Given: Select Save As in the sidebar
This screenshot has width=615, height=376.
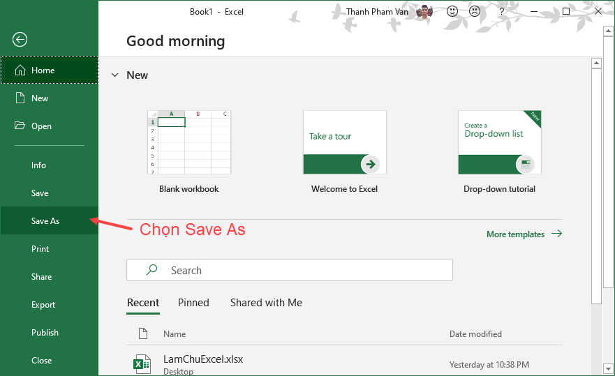Looking at the screenshot, I should [45, 221].
